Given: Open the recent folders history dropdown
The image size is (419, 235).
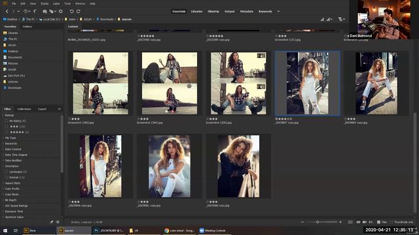Looking at the screenshot, I should 26,12.
